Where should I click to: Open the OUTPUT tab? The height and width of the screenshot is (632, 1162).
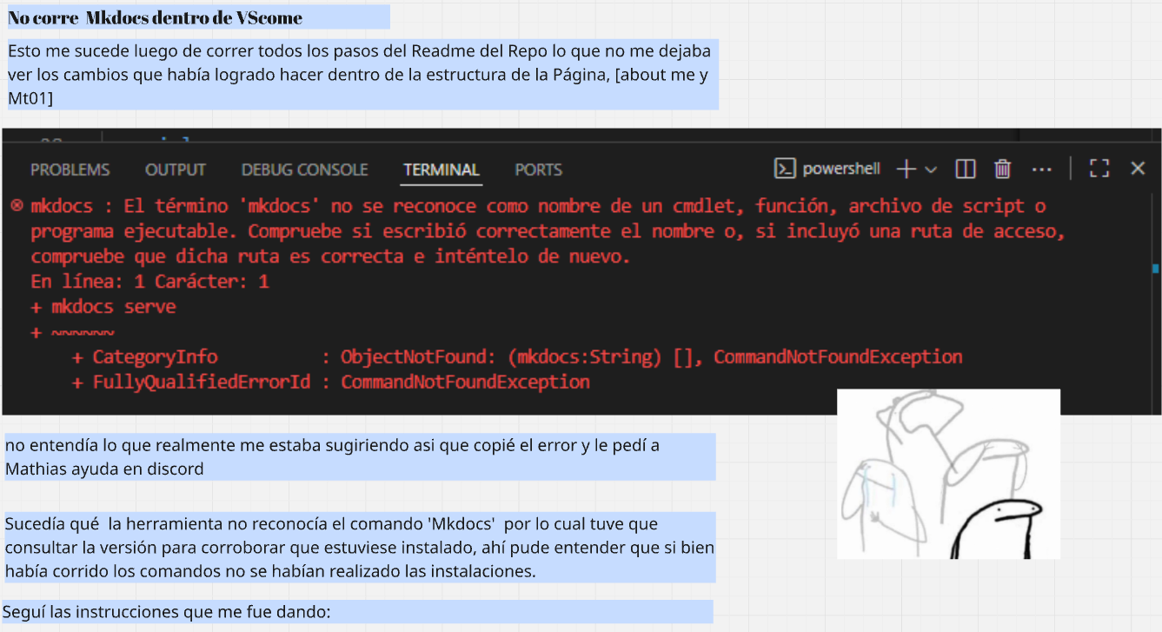(x=175, y=170)
